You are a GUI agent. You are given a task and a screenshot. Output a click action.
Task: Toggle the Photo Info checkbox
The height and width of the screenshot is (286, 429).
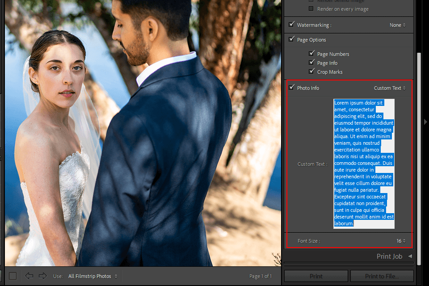click(291, 88)
